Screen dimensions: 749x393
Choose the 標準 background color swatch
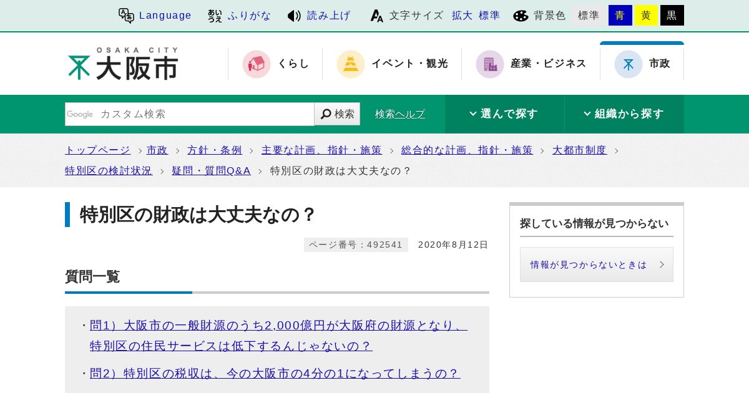pyautogui.click(x=589, y=16)
